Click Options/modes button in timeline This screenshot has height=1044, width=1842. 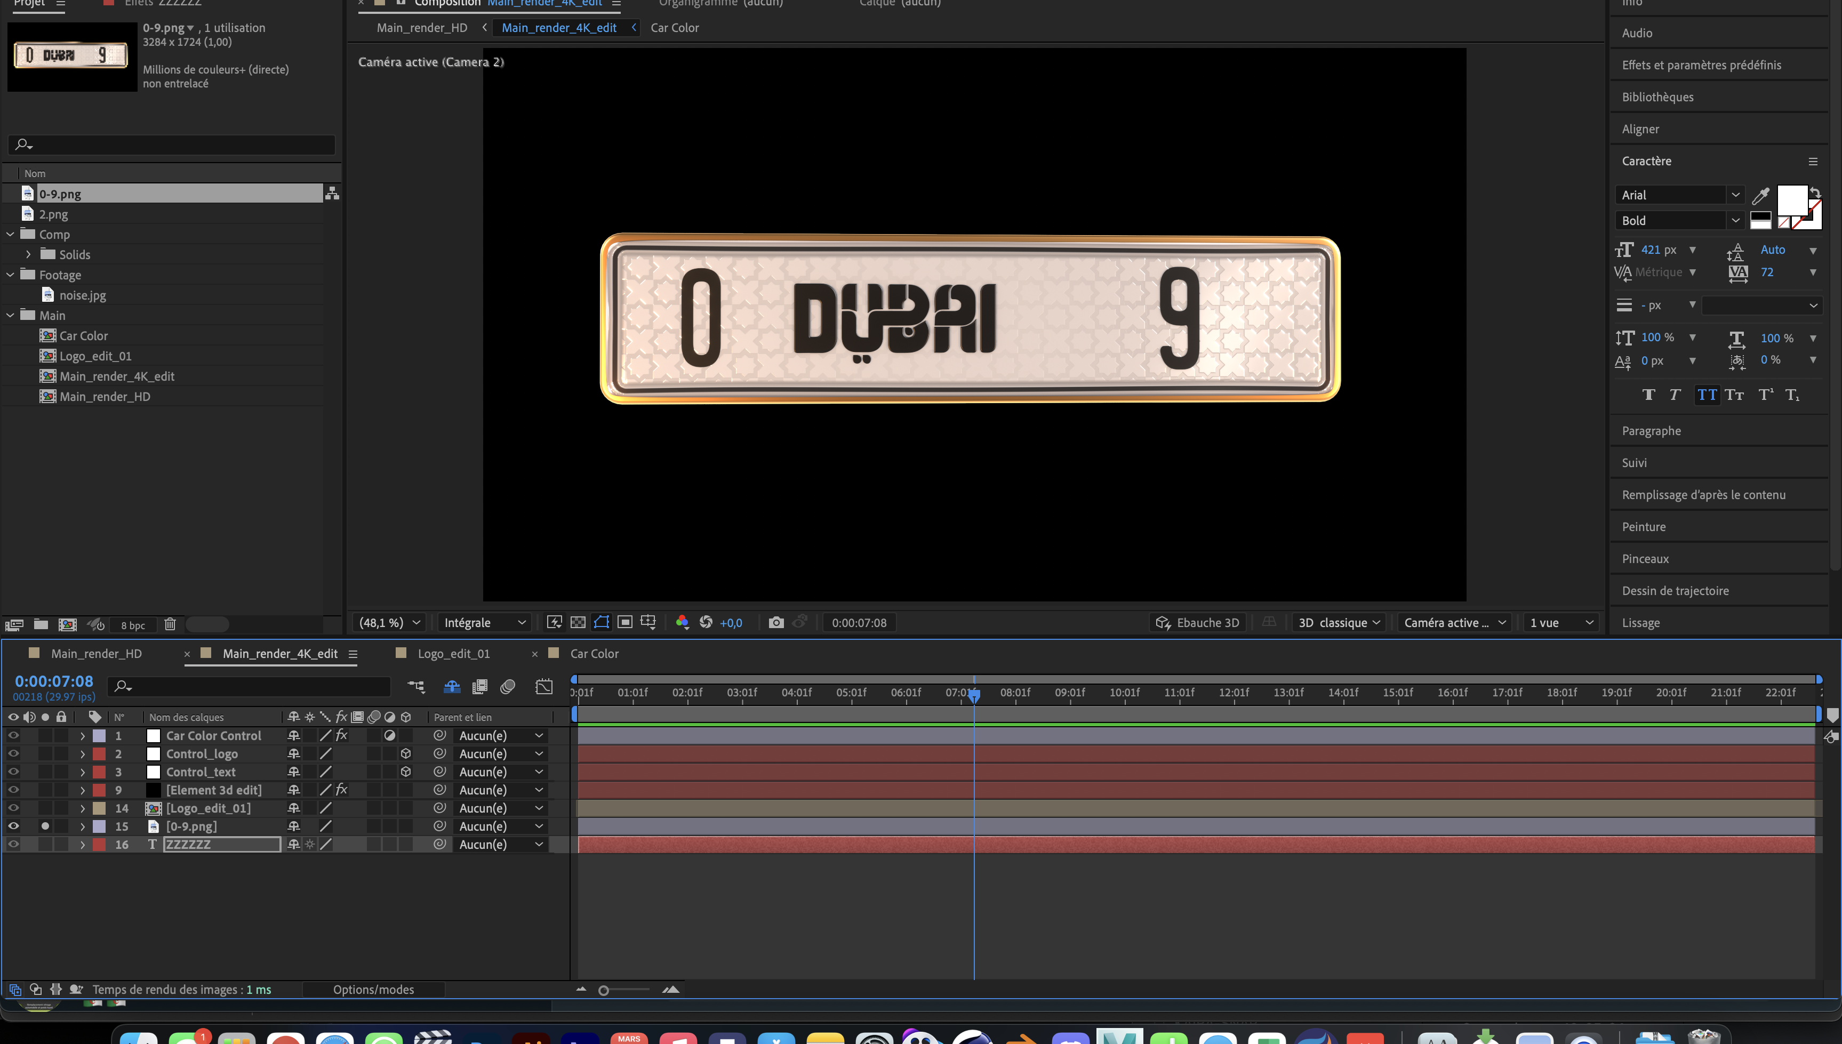point(373,990)
